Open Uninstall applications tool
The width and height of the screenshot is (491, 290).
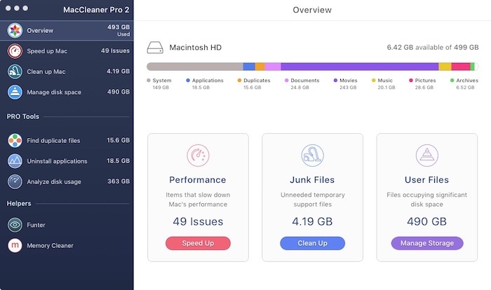coord(67,161)
